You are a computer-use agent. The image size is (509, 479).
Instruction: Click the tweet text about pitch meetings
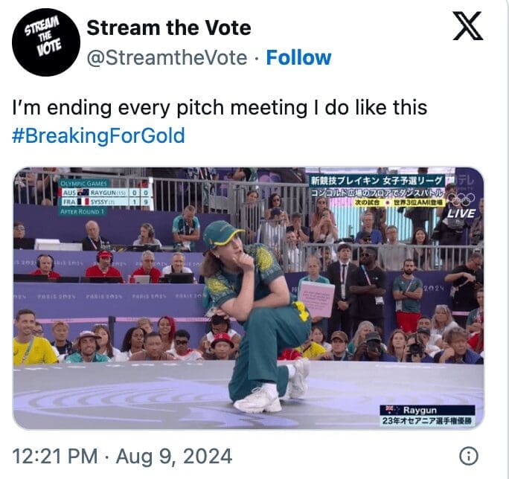tap(220, 108)
